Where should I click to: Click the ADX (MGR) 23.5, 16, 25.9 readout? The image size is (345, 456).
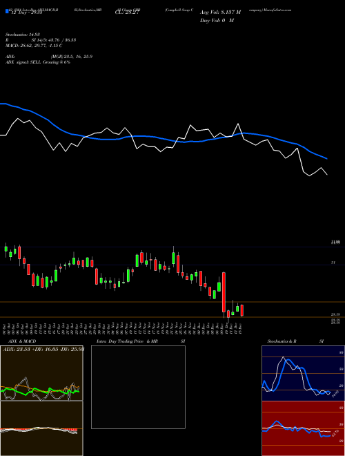pos(49,57)
